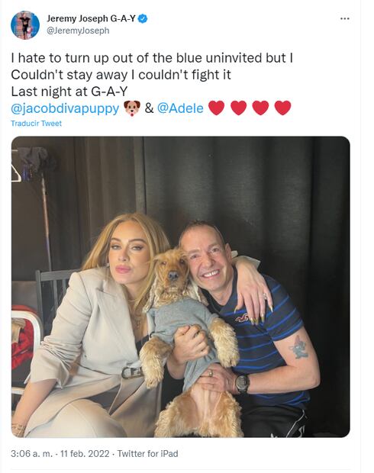Open the attached photo in the tweet

[180, 287]
